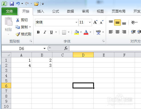This screenshot has width=141, height=109.
Task: Select cell B1 containing 2
Action: pos(42,60)
